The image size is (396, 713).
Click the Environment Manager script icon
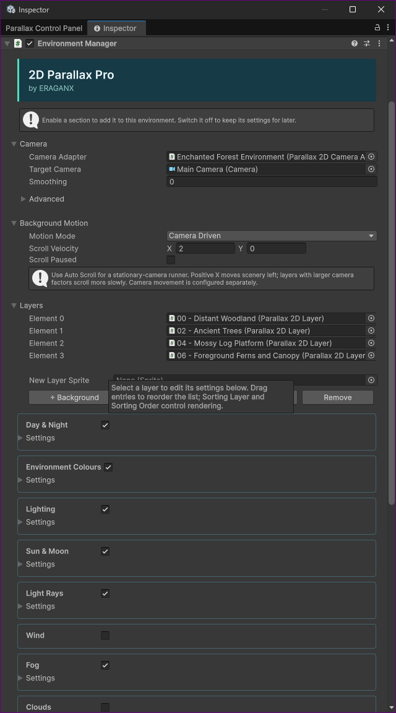[18, 44]
